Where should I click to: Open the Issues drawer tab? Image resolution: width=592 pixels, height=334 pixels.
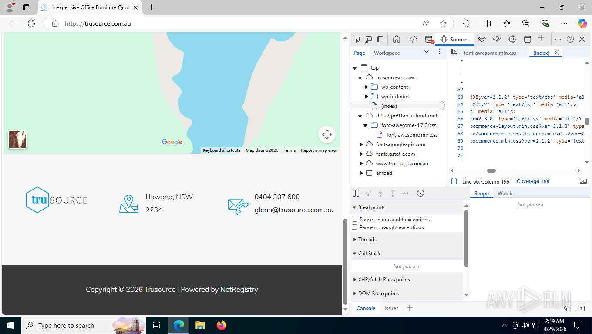[x=391, y=308]
